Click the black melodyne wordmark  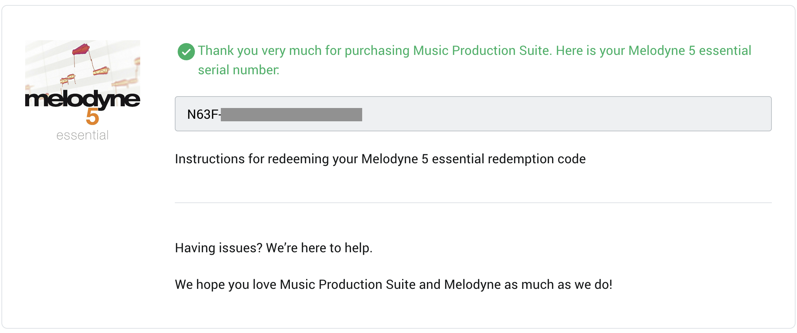82,99
